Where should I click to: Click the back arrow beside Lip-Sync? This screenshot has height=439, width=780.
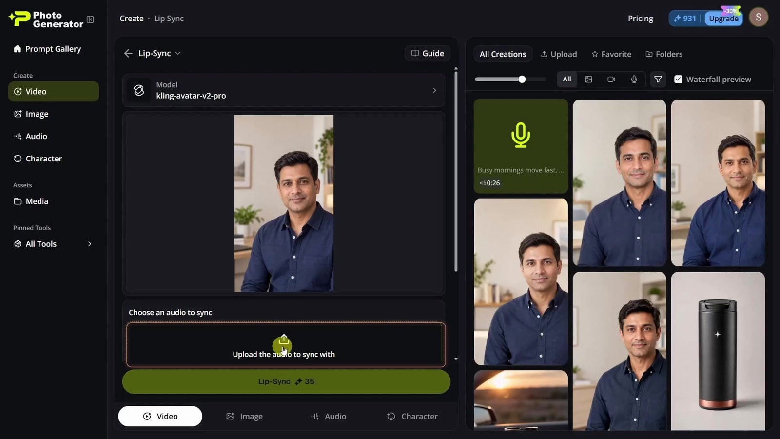[x=128, y=53]
